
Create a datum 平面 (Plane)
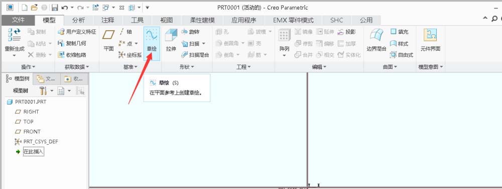point(108,40)
